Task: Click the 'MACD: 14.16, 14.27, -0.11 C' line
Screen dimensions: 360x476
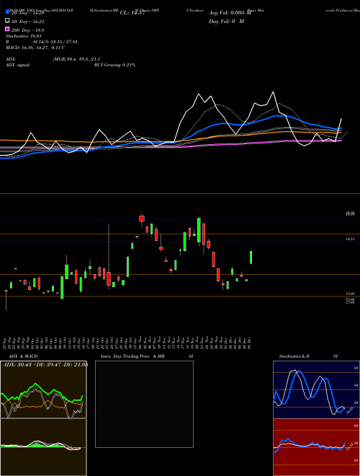Action: (35, 48)
